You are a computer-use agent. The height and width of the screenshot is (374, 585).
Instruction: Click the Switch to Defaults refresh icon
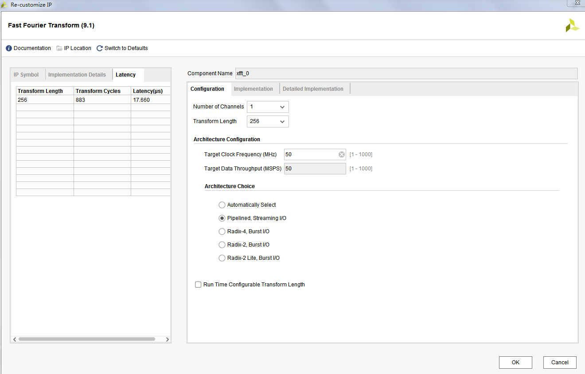tap(100, 48)
